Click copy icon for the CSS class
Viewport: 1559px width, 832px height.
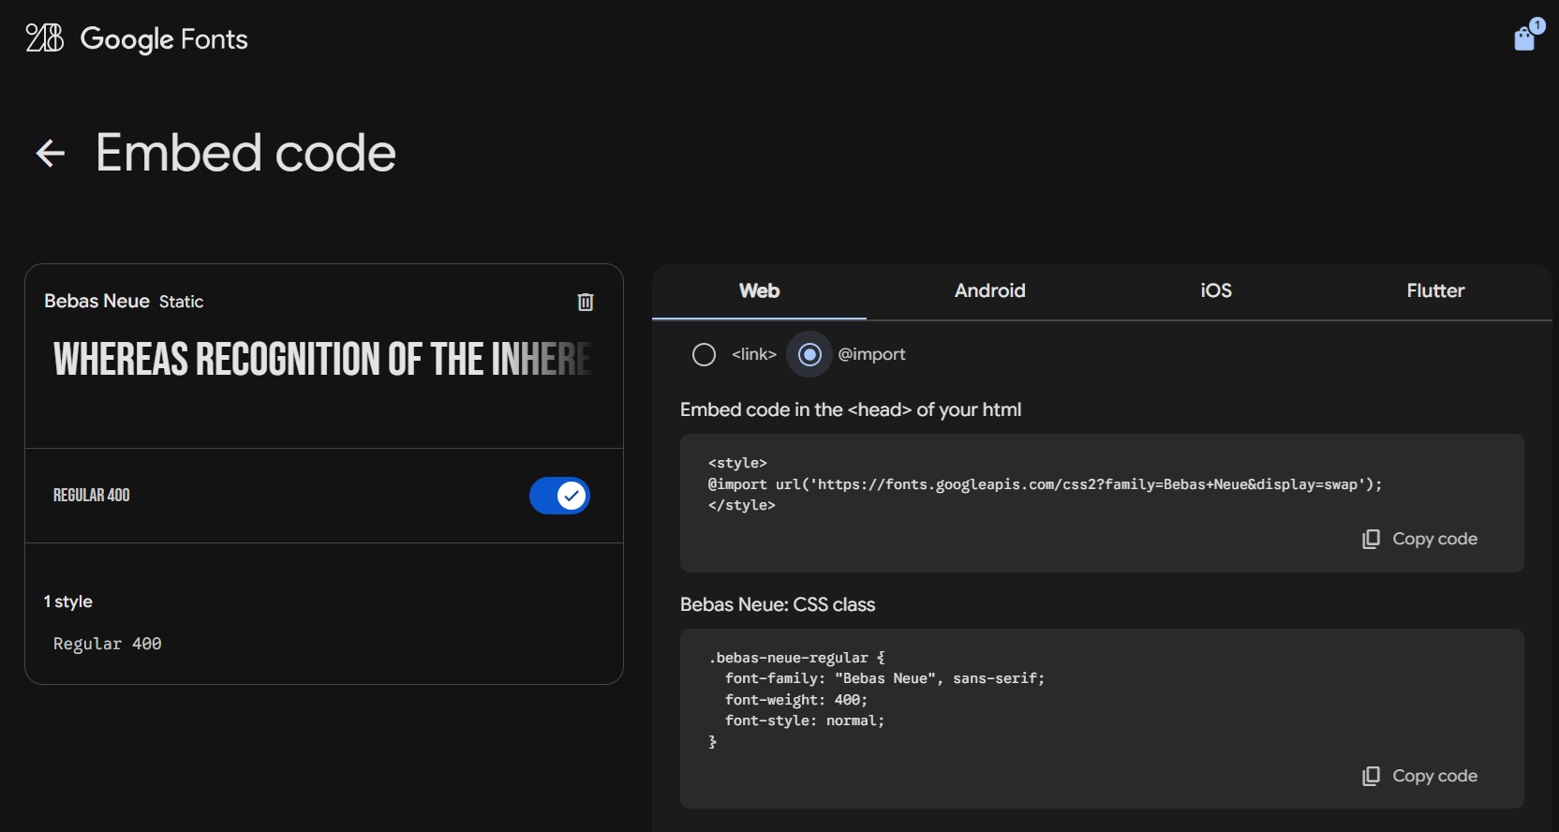[1372, 776]
